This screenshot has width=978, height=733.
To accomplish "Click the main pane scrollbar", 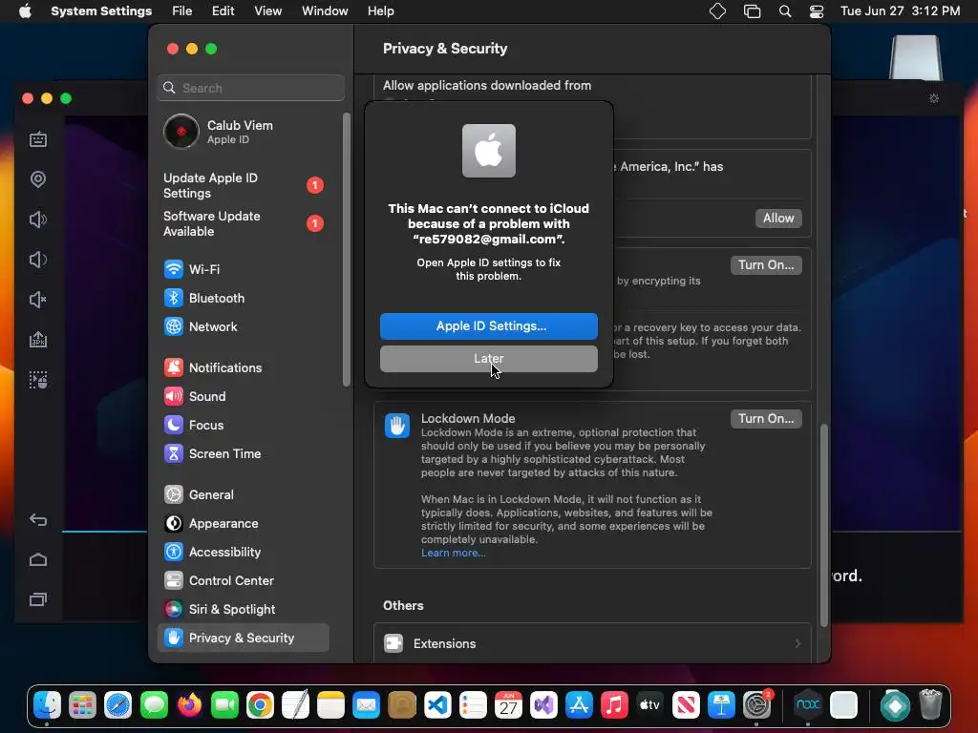I will [824, 526].
